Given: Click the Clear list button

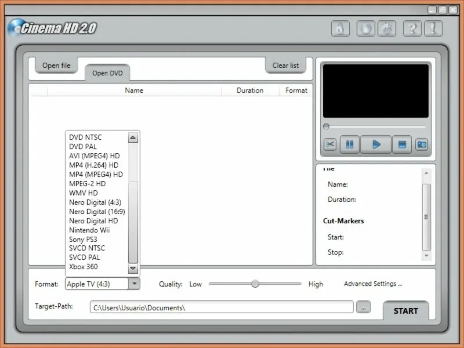Looking at the screenshot, I should (x=285, y=66).
